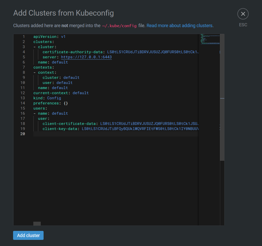Click the https://127.0.0.1:6443 server URL
The width and height of the screenshot is (262, 246).
pyautogui.click(x=86, y=57)
